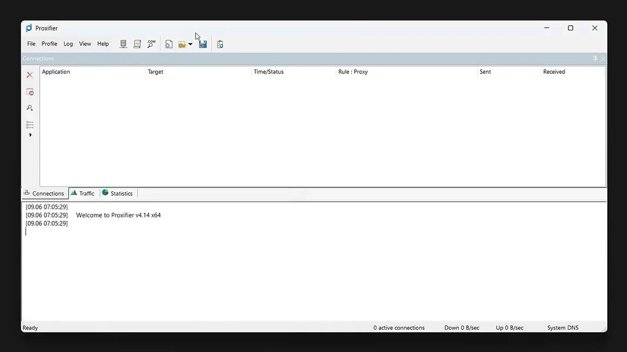The height and width of the screenshot is (352, 627).
Task: Switch to the Statistics tab
Action: point(118,193)
